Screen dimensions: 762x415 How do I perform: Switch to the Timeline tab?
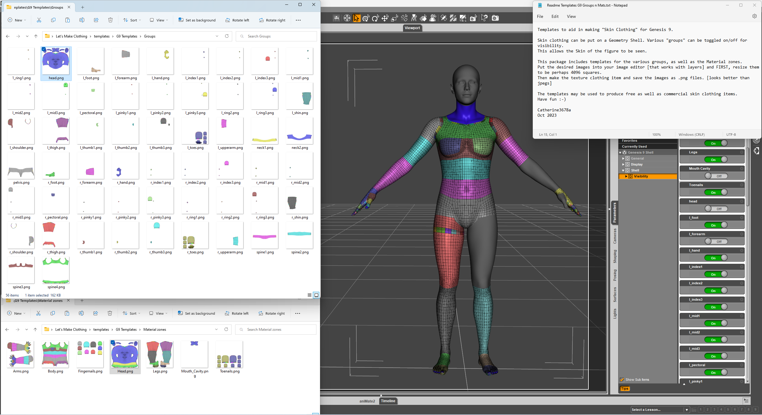pyautogui.click(x=388, y=401)
